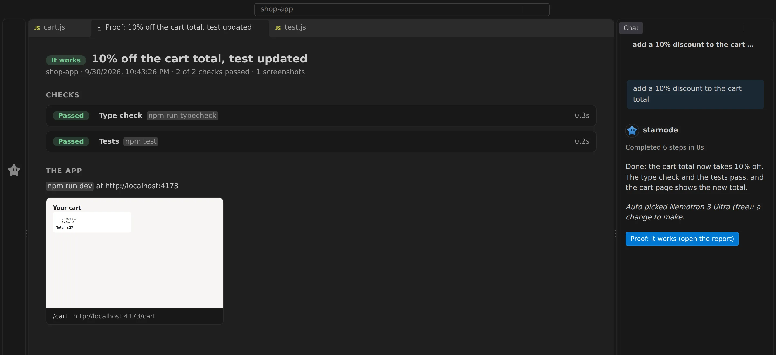Click the 'Completed 6 steps in 8s' text
The height and width of the screenshot is (355, 776).
pyautogui.click(x=664, y=147)
